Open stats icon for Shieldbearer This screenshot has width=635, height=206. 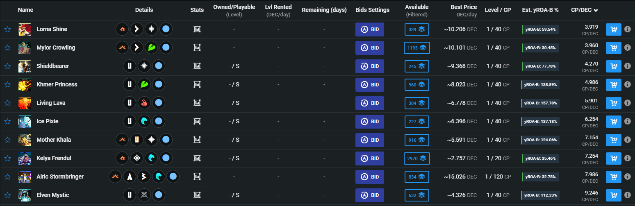tap(197, 66)
